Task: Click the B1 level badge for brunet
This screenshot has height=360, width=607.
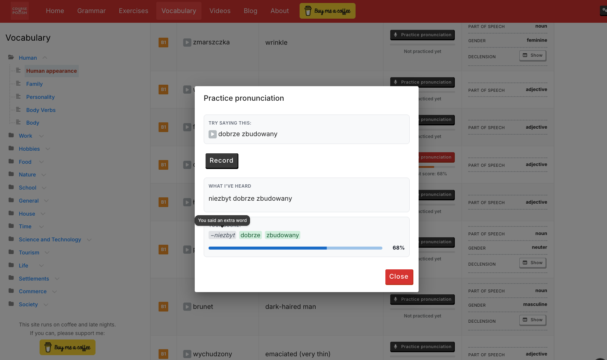Action: [163, 307]
